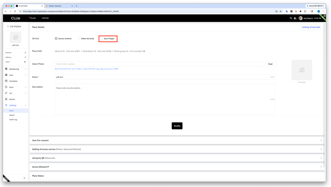The width and height of the screenshot is (331, 187).
Task: Go back to List of place
Action: click(14, 26)
